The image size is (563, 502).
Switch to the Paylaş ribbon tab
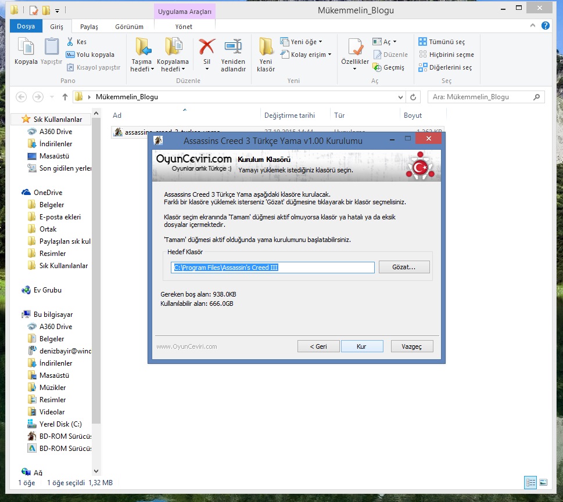(89, 27)
